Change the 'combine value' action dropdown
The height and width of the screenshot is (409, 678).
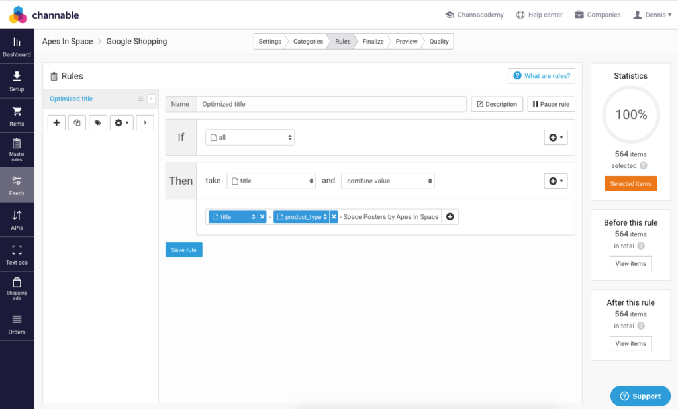tap(388, 181)
